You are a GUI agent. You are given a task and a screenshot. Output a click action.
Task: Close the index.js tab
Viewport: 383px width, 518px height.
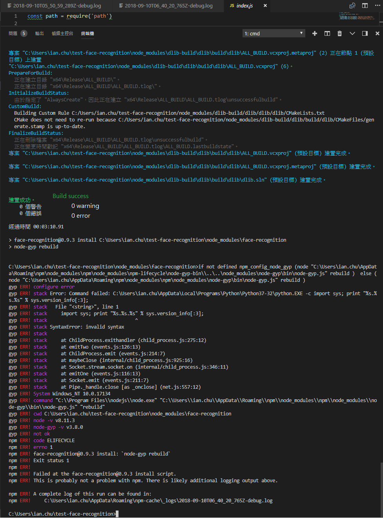click(x=265, y=6)
